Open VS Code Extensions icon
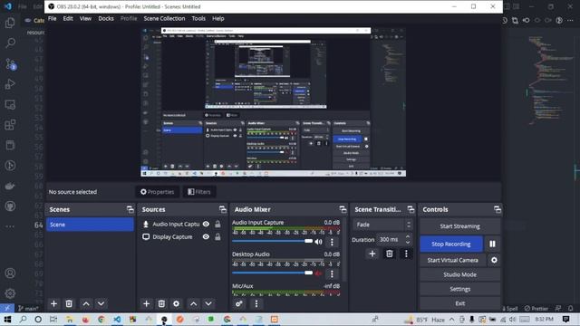The width and height of the screenshot is (580, 326). 10,125
